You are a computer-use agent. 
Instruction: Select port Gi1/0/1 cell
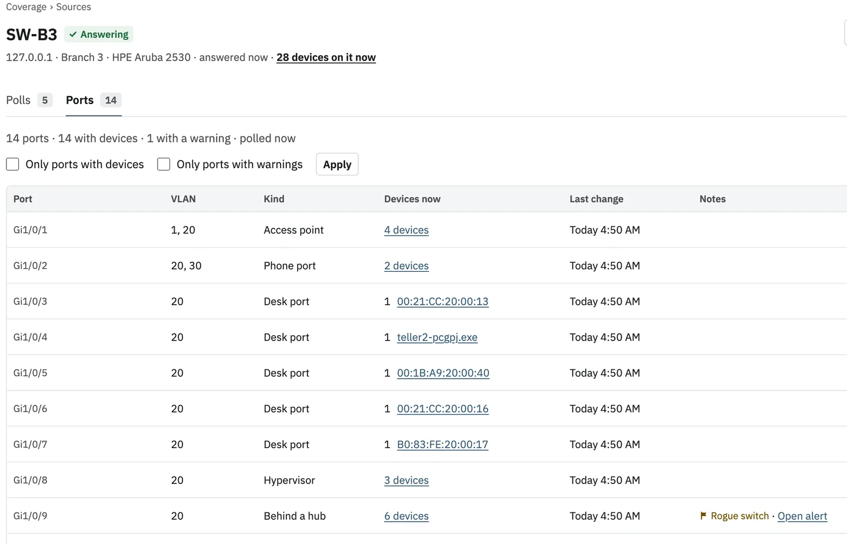click(31, 230)
